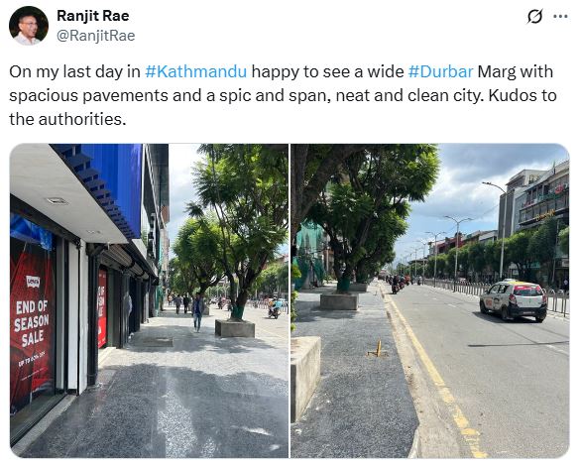This screenshot has width=580, height=466.
Task: Click the End of Season Sale poster
Action: (x=32, y=323)
